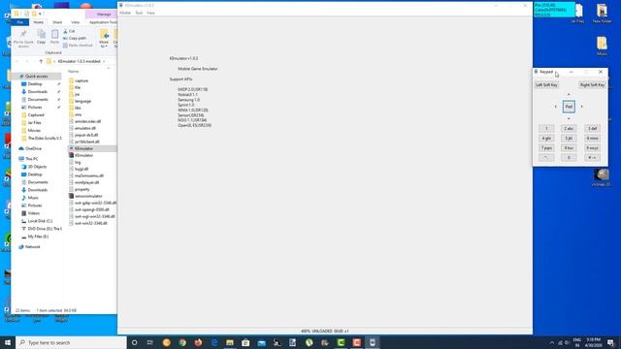Click keypad key 1
This screenshot has height=349, width=621.
click(546, 128)
